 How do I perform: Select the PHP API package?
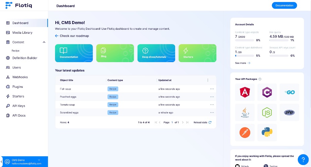coord(289,112)
